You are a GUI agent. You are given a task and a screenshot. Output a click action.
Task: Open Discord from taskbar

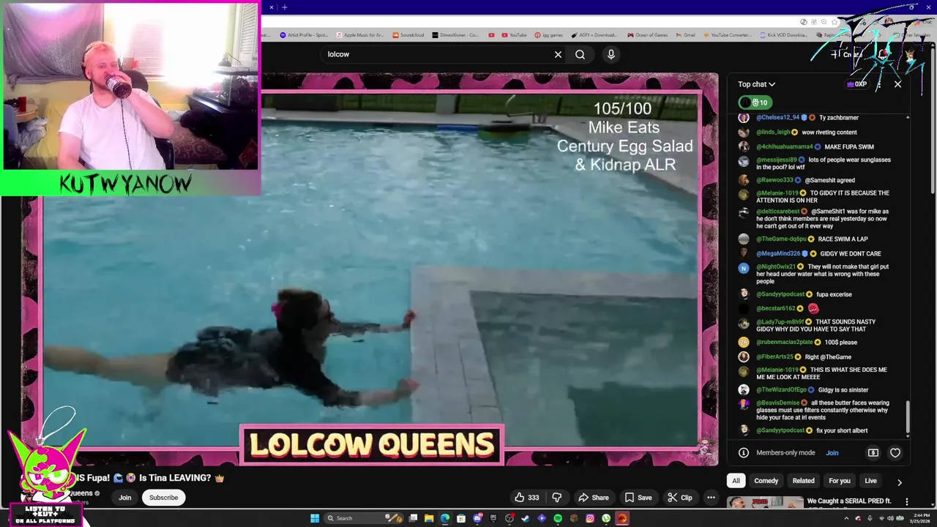[x=477, y=518]
